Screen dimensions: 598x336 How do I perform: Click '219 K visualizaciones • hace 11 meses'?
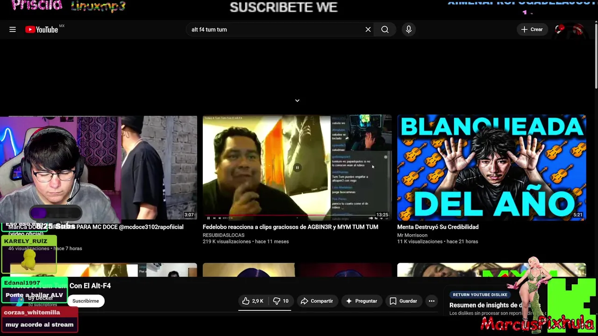246,241
